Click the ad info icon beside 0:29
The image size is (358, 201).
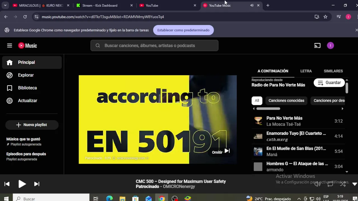pos(114,158)
